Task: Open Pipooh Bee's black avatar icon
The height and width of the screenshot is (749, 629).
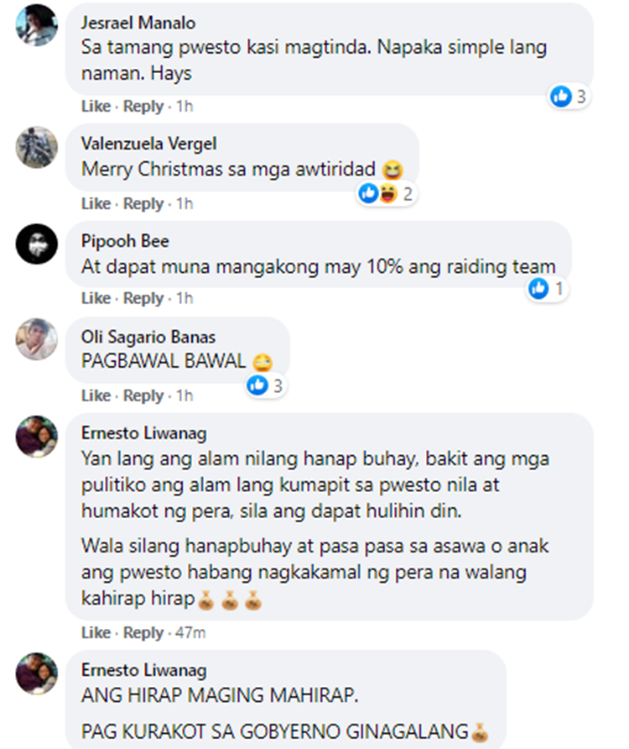Action: coord(37,244)
